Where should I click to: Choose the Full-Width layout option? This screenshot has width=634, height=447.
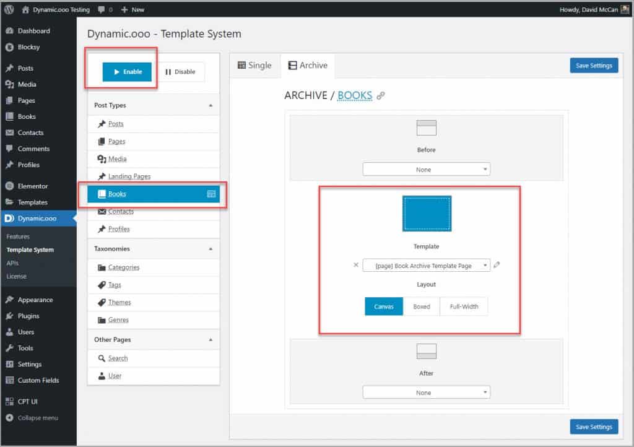coord(464,306)
